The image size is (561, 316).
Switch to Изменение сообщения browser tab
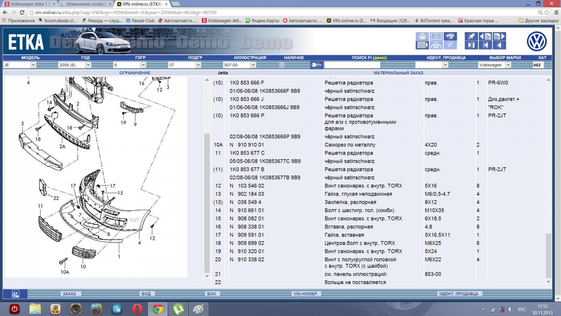(86, 4)
